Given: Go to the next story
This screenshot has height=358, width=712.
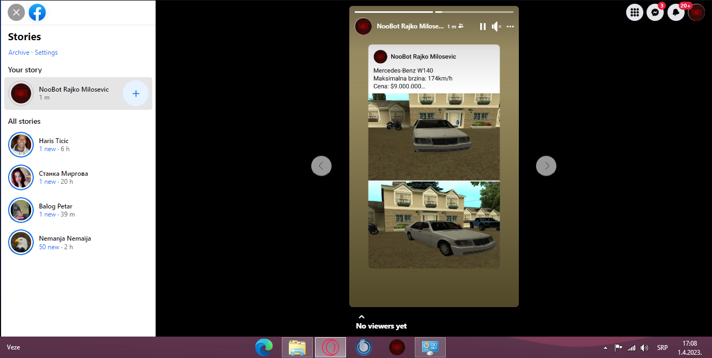Looking at the screenshot, I should coord(546,166).
